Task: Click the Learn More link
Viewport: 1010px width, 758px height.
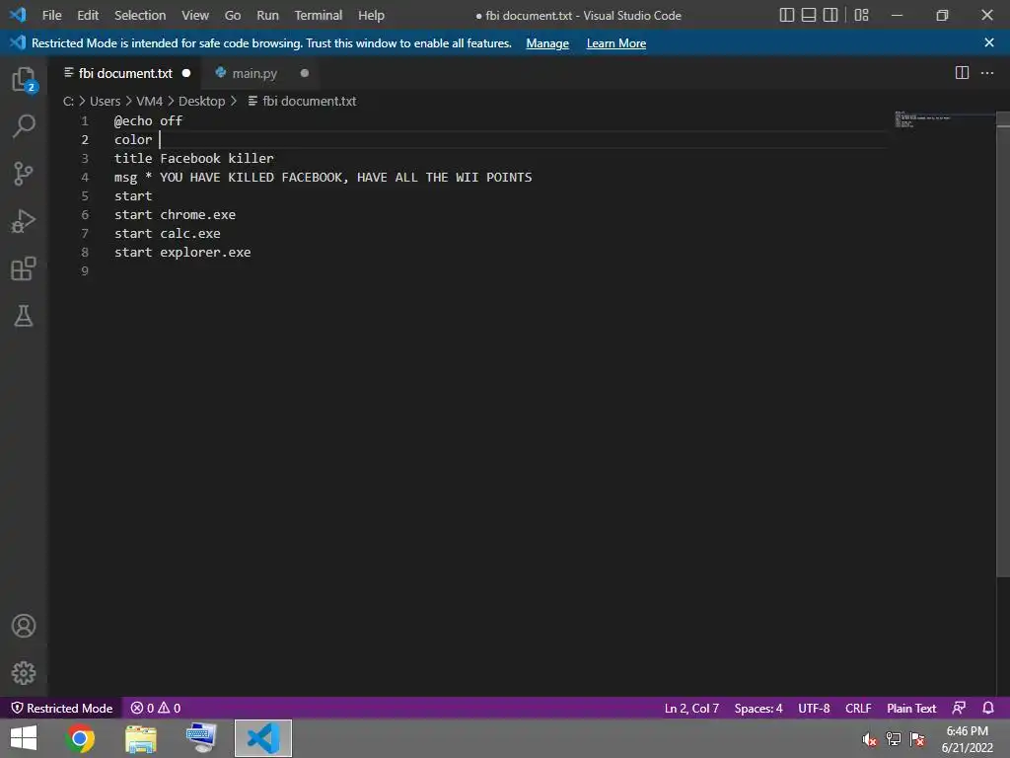Action: (x=615, y=43)
